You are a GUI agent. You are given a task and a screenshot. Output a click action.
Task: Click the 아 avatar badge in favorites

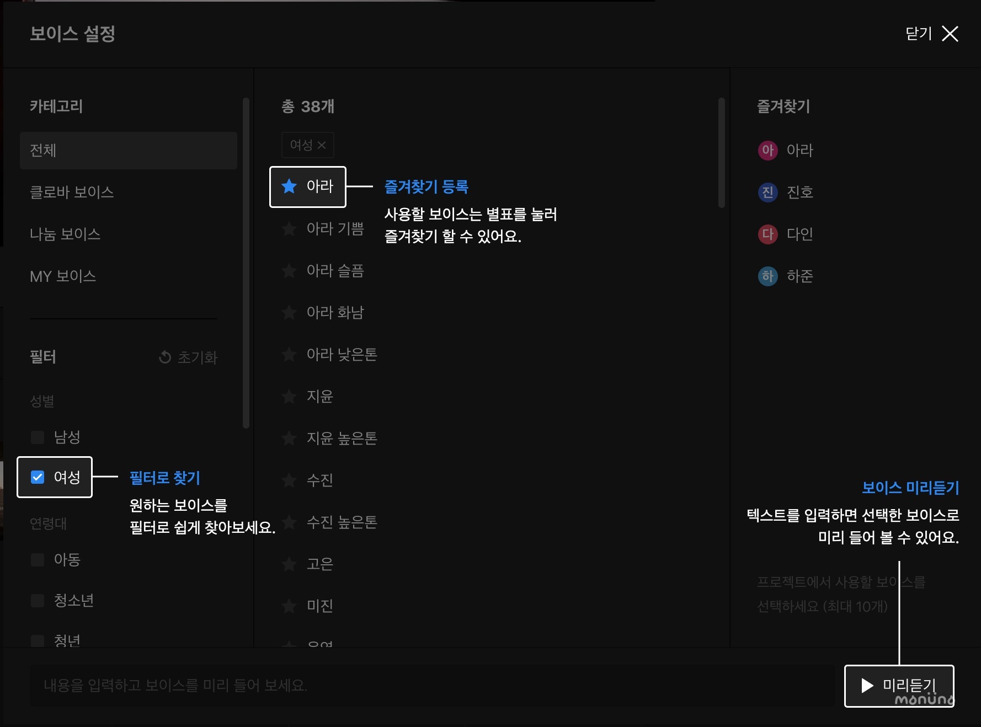click(x=767, y=150)
